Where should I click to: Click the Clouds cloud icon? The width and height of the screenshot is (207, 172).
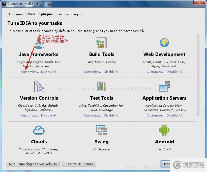pos(39,130)
